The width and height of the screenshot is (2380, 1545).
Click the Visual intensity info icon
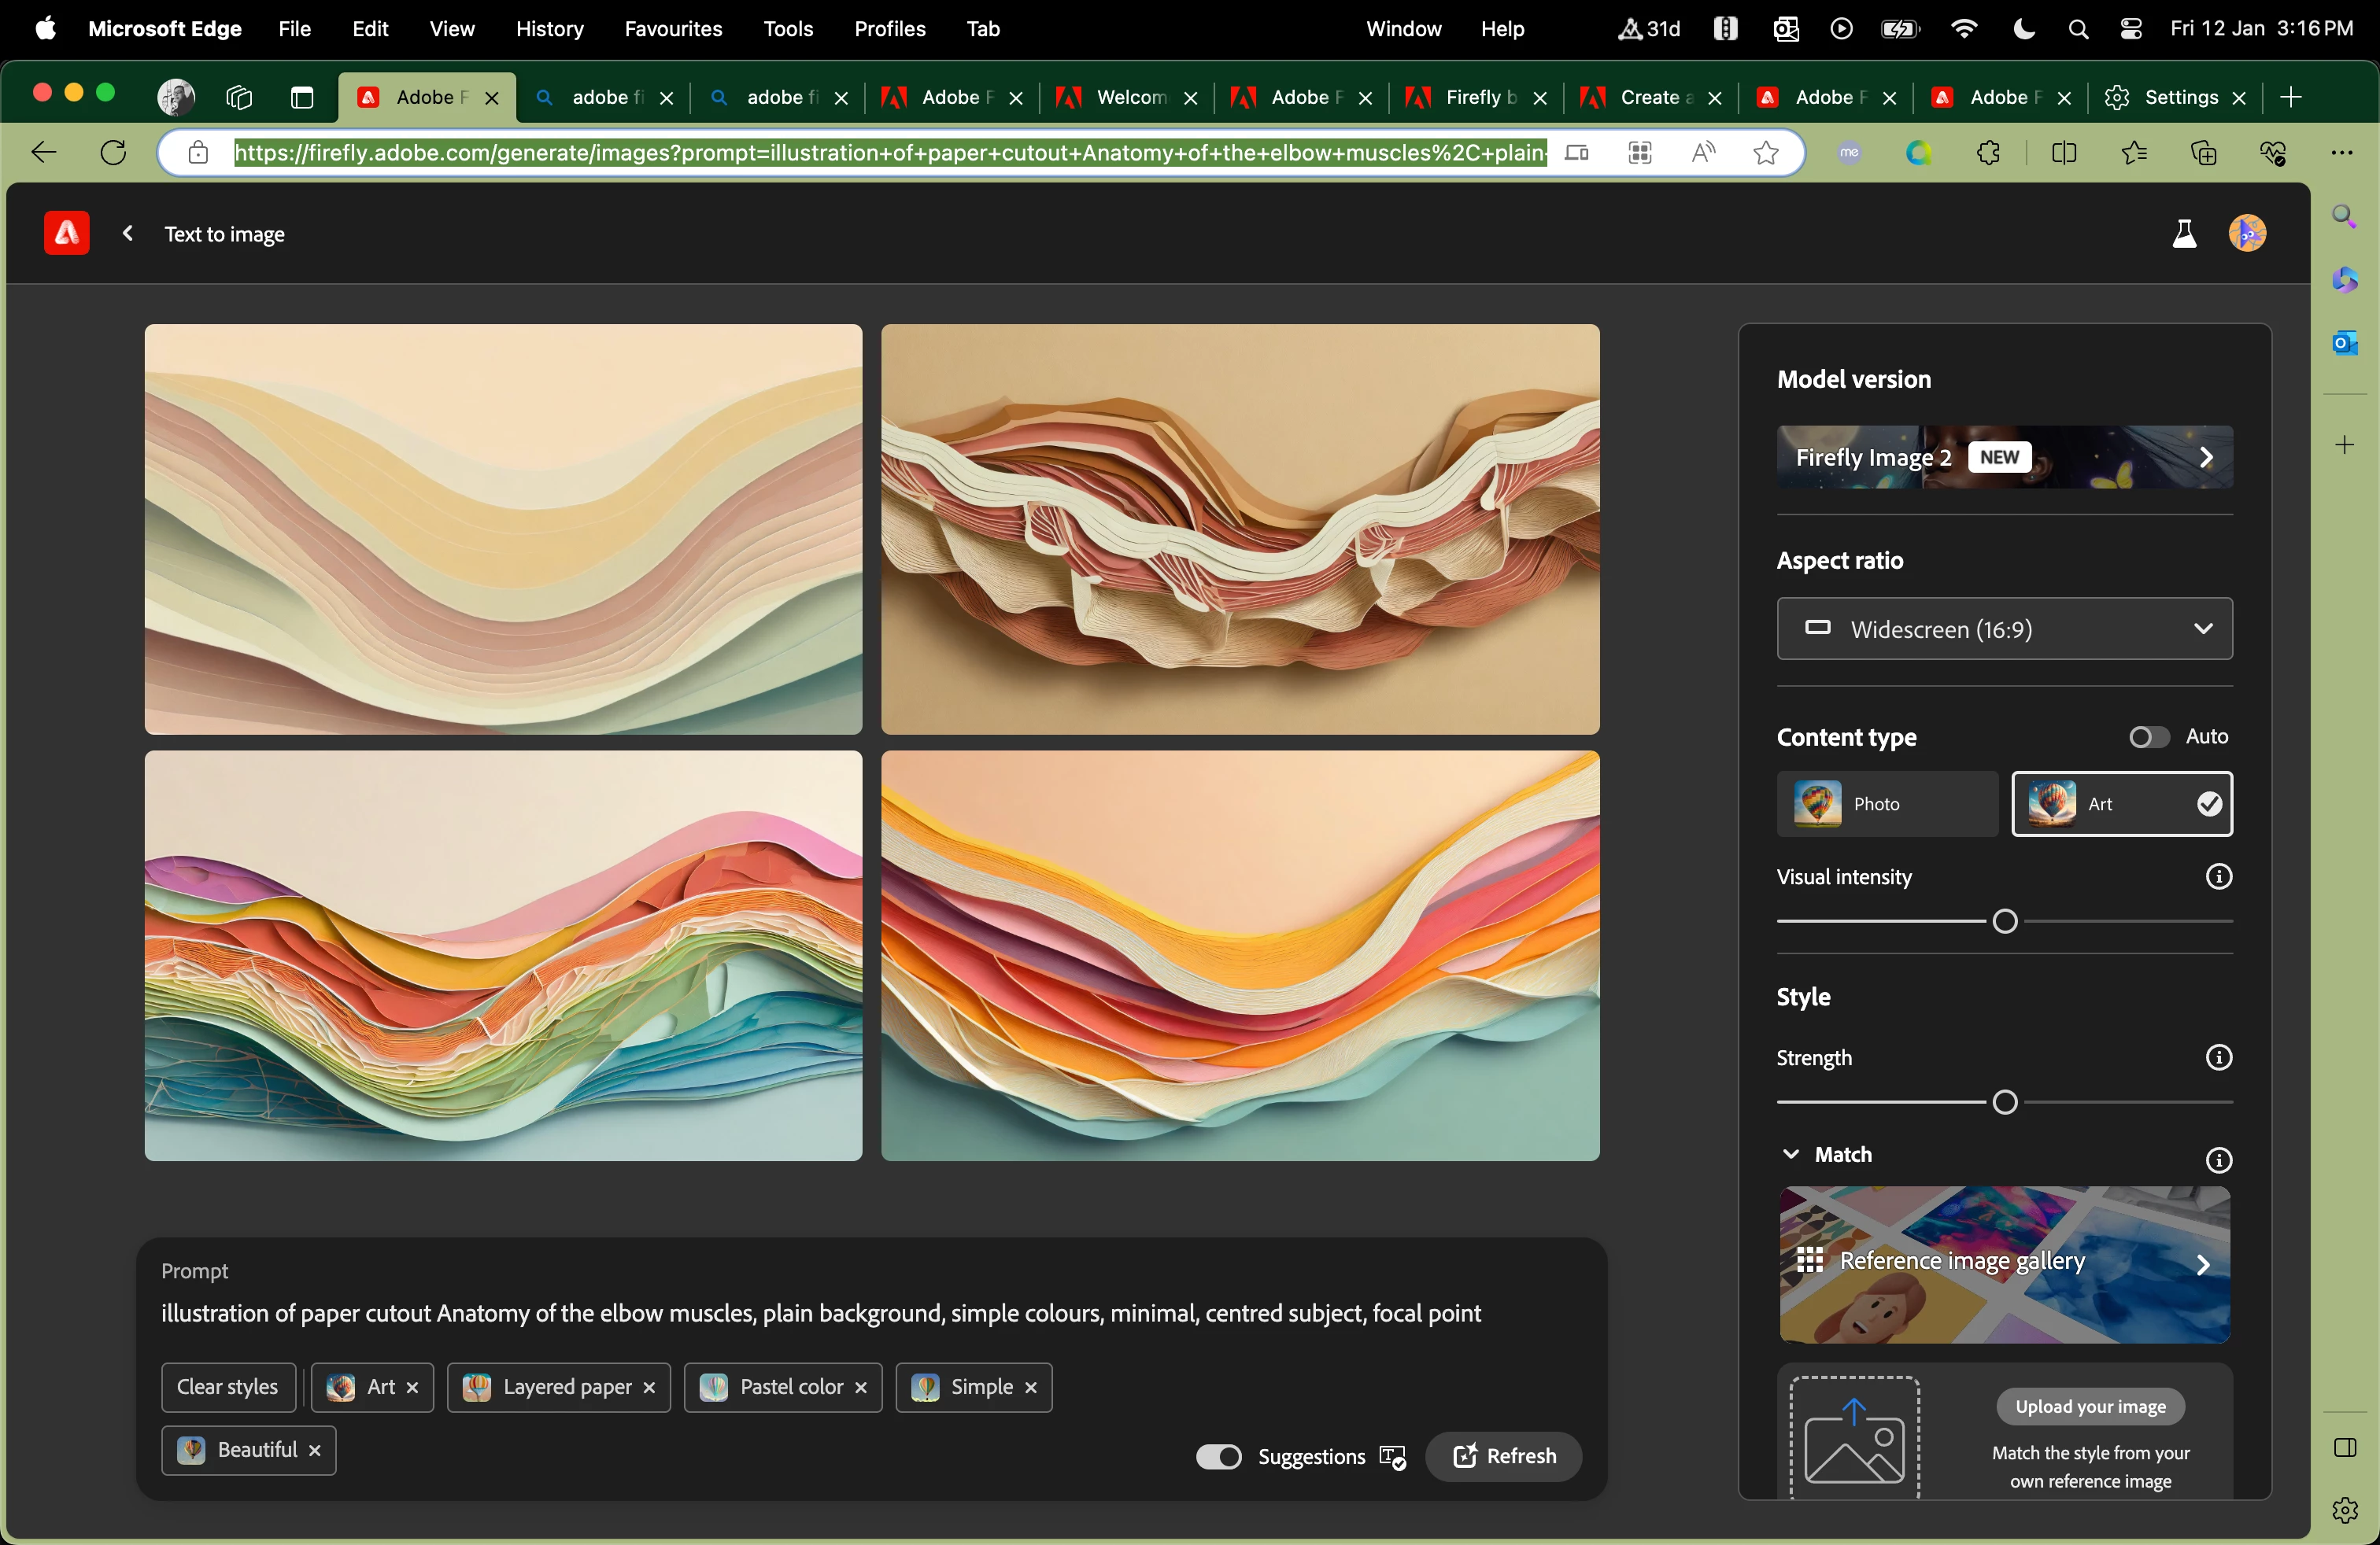point(2218,876)
